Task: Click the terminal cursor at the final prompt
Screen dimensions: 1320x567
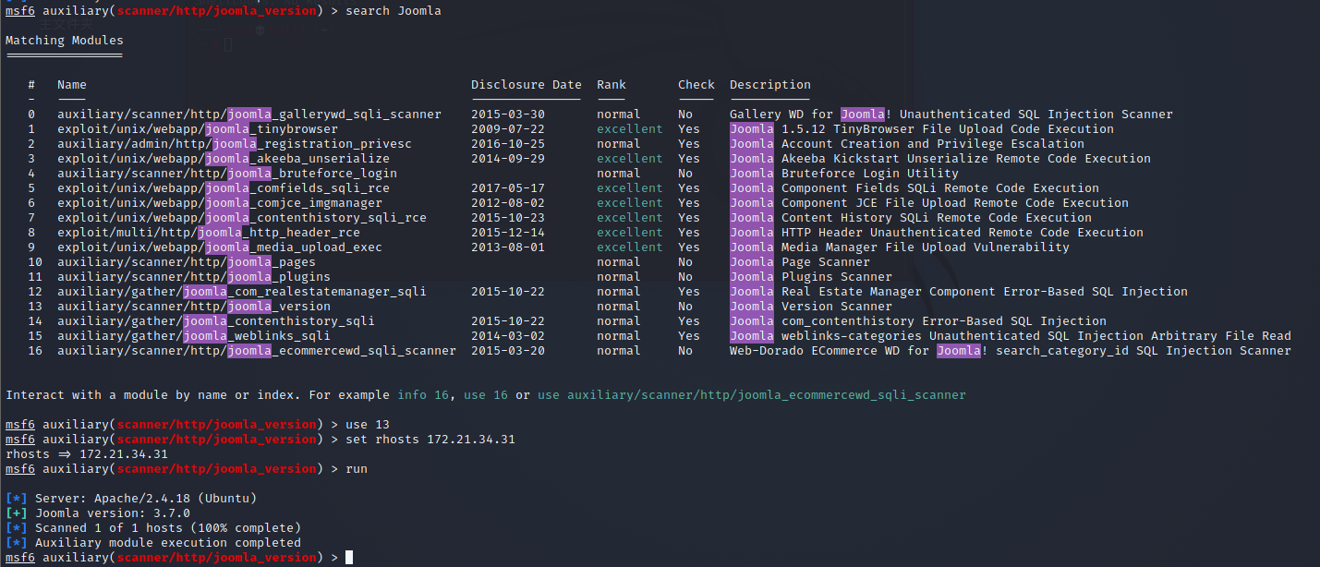Action: coord(349,558)
